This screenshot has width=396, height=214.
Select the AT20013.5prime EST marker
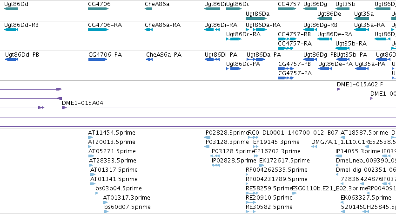[x=89, y=147]
